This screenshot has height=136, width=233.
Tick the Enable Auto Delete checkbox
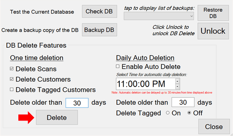point(118,66)
